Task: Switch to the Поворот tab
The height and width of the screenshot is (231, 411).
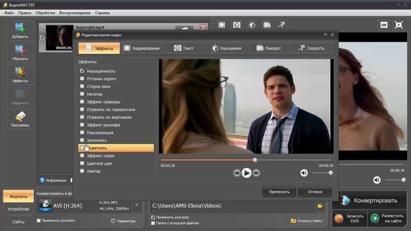Action: tap(268, 48)
